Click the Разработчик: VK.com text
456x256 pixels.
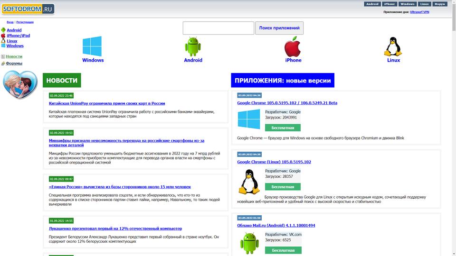pos(283,235)
